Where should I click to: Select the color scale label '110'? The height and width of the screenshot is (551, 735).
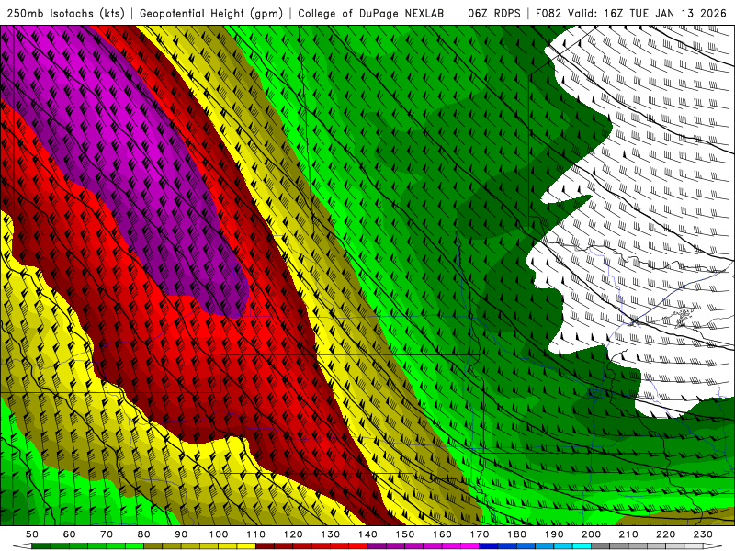pos(256,534)
